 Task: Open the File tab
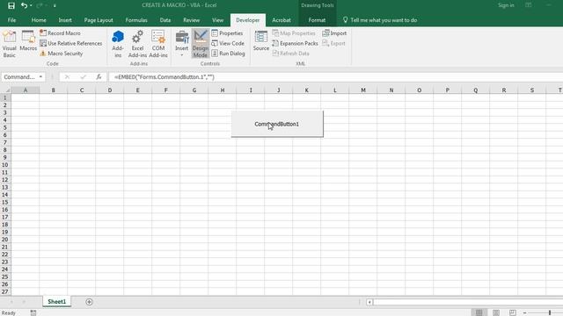11,20
